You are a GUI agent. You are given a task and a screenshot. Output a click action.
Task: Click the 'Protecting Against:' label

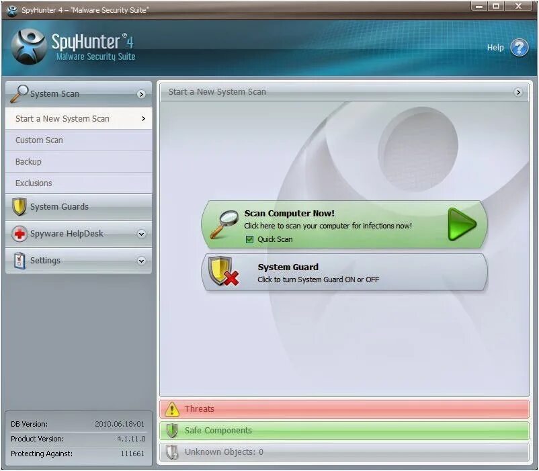pos(42,454)
